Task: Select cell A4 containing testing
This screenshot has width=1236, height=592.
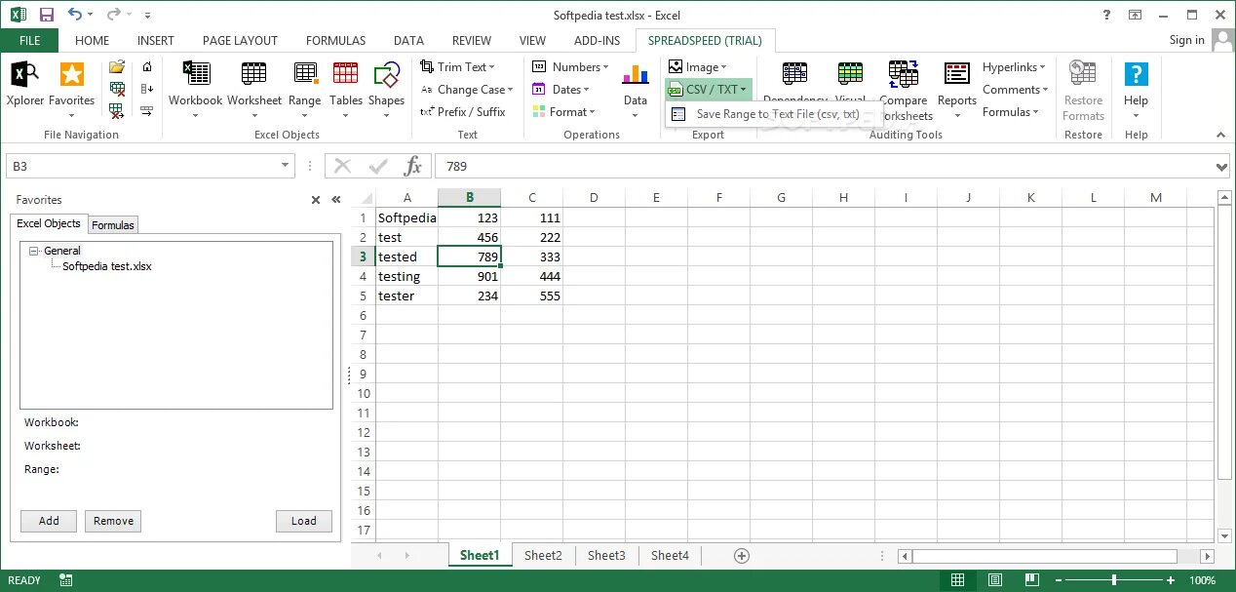Action: (x=407, y=276)
